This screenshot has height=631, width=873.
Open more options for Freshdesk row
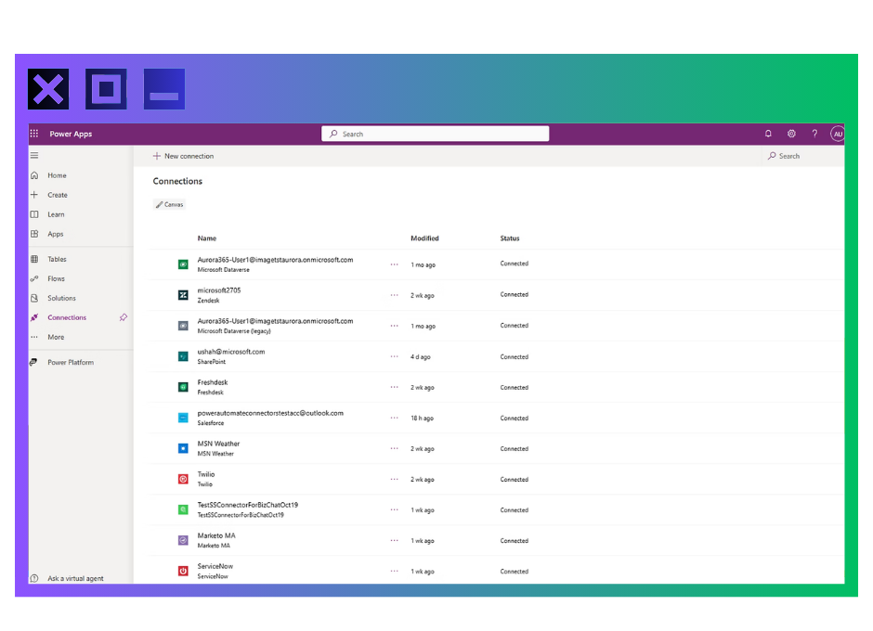click(x=394, y=387)
